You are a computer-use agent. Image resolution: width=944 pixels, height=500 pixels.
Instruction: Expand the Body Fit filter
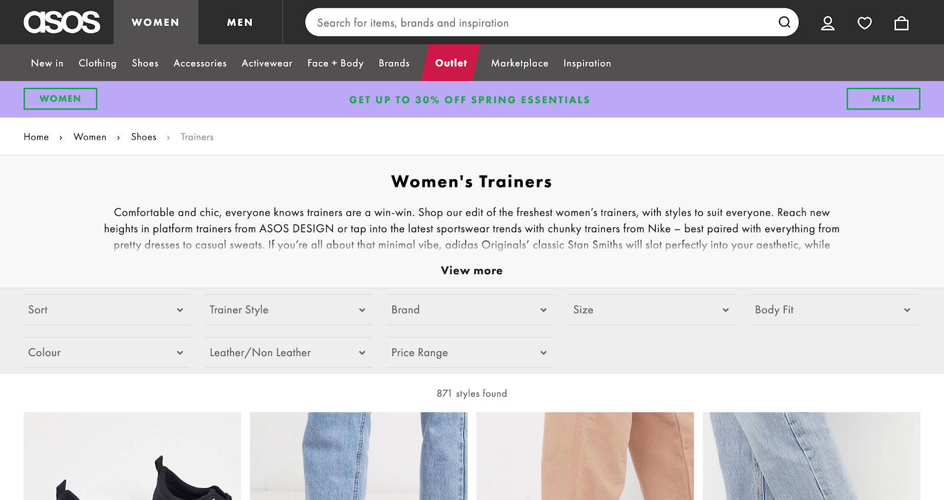(x=834, y=310)
